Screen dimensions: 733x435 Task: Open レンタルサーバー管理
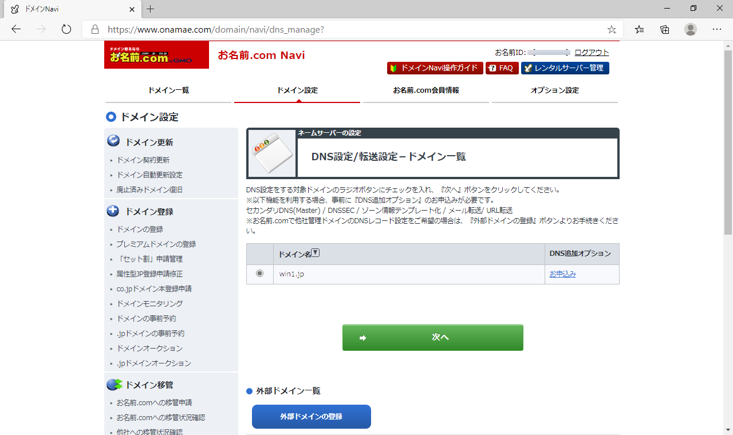565,68
